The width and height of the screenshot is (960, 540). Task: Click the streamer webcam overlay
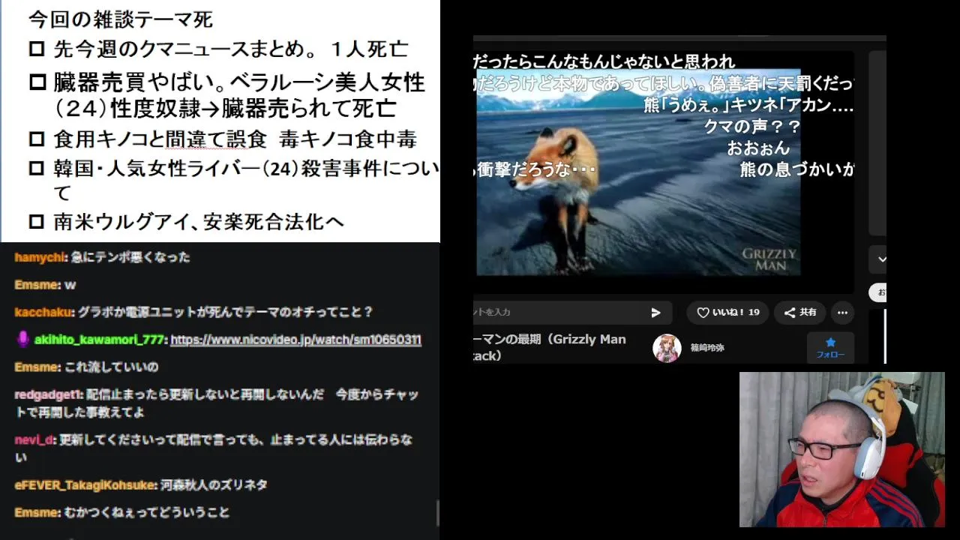pyautogui.click(x=842, y=449)
